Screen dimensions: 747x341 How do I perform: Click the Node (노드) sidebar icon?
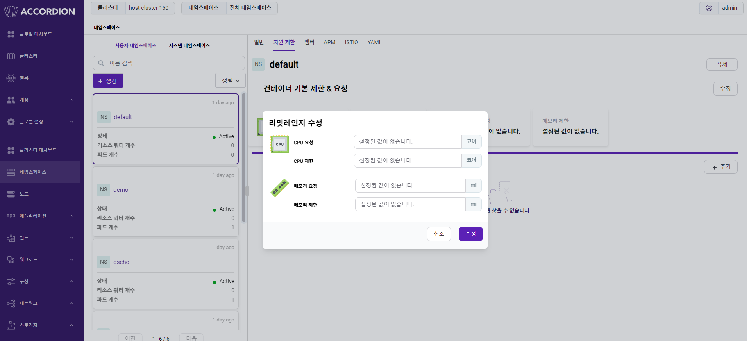click(x=11, y=194)
